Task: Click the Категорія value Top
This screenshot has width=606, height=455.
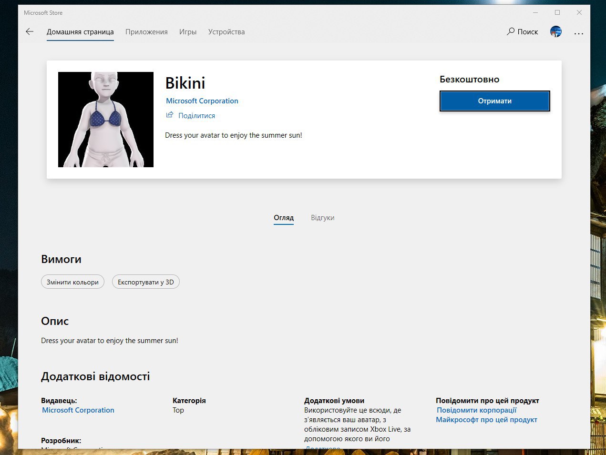Action: [x=178, y=410]
